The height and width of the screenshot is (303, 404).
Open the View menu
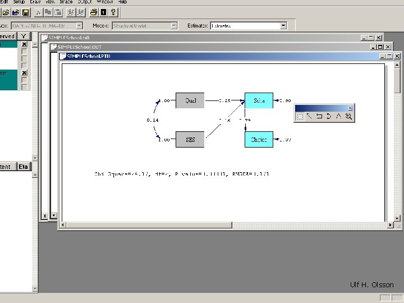tap(50, 2)
